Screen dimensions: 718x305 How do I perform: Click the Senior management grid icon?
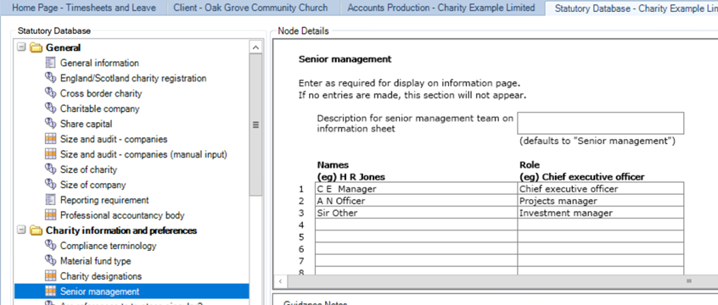51,291
